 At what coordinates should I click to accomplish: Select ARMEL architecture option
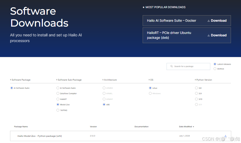pos(104,93)
